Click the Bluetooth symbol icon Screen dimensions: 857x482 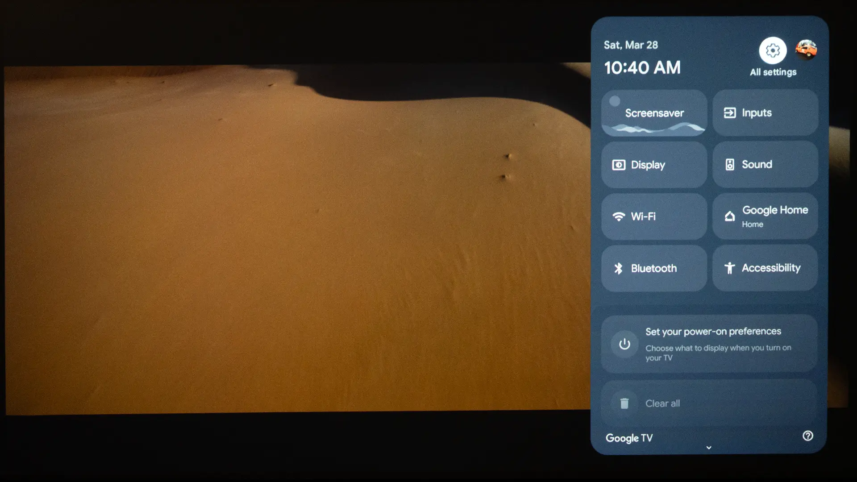(x=618, y=268)
